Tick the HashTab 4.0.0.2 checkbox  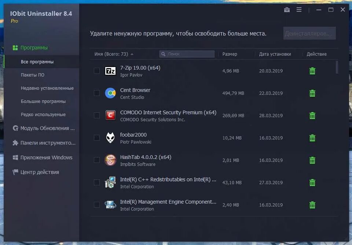click(x=97, y=160)
